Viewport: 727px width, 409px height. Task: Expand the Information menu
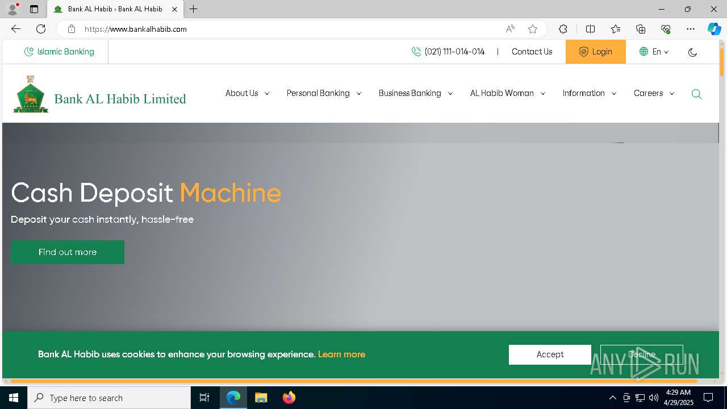coord(589,93)
